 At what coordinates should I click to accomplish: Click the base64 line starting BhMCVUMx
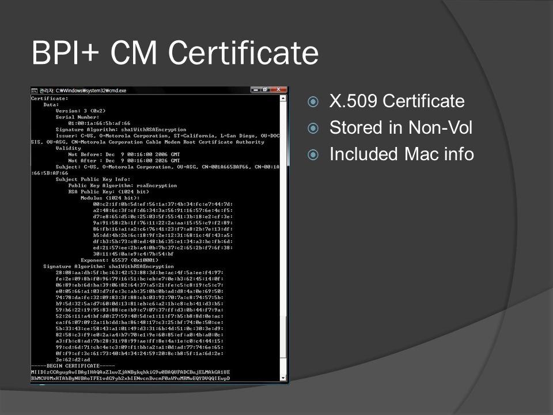(x=131, y=378)
